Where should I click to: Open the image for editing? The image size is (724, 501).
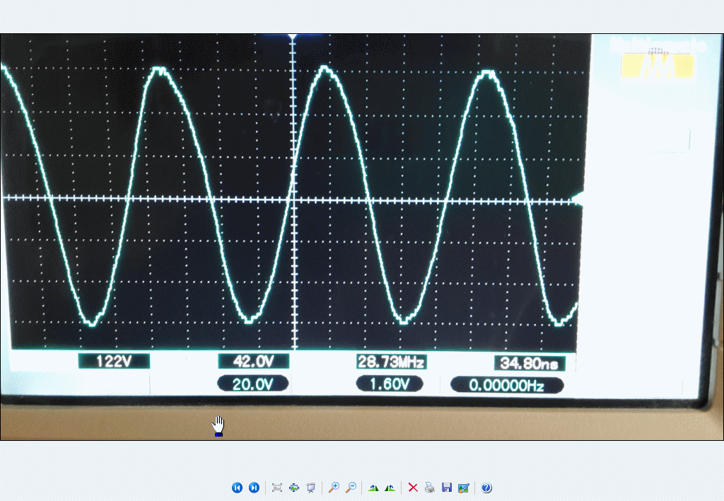click(x=463, y=488)
